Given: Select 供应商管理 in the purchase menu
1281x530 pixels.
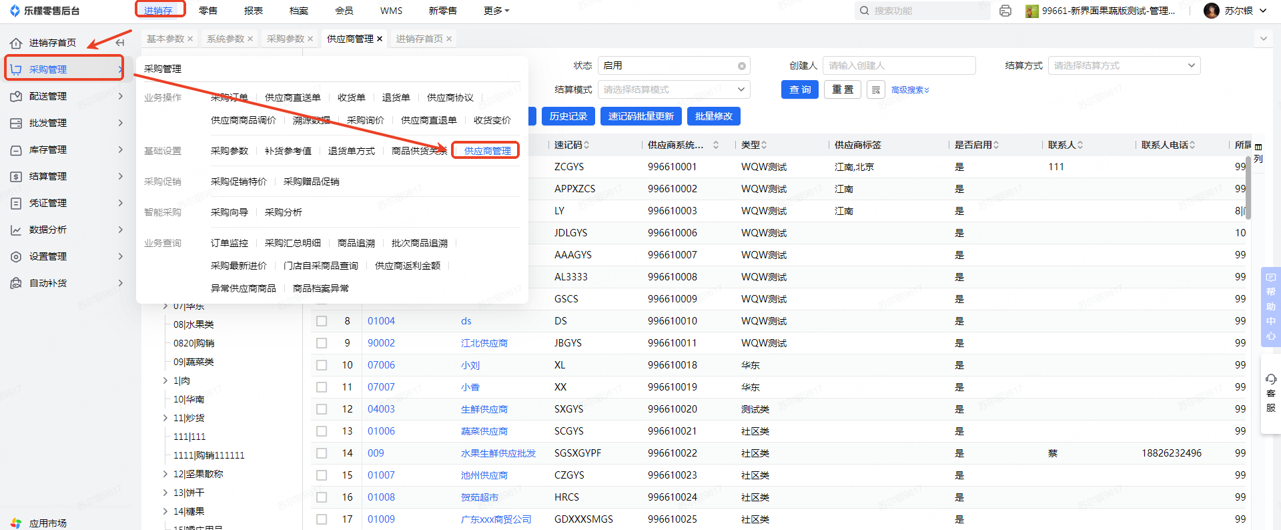Looking at the screenshot, I should point(487,151).
